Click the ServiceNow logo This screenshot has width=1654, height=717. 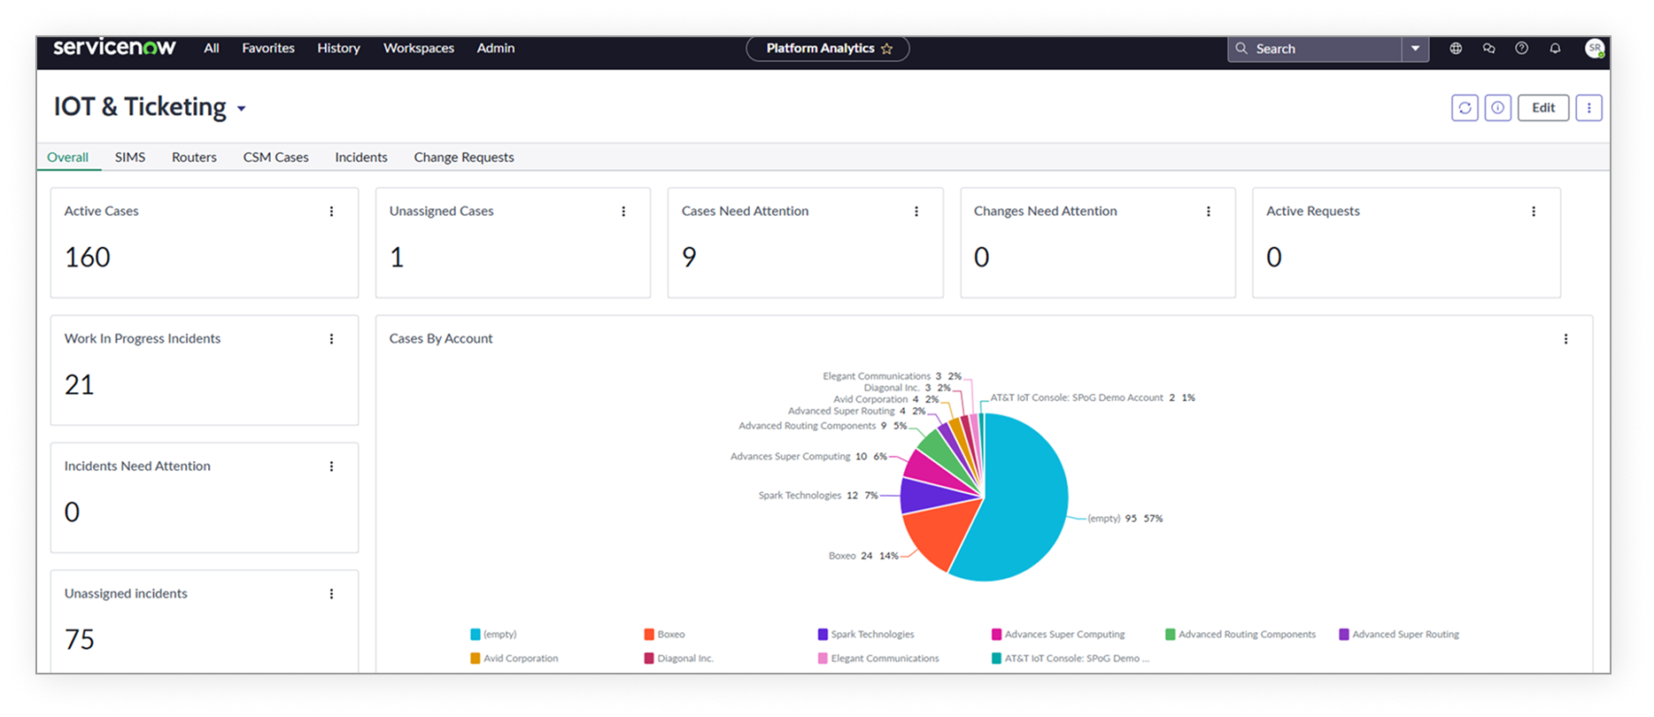(x=114, y=48)
